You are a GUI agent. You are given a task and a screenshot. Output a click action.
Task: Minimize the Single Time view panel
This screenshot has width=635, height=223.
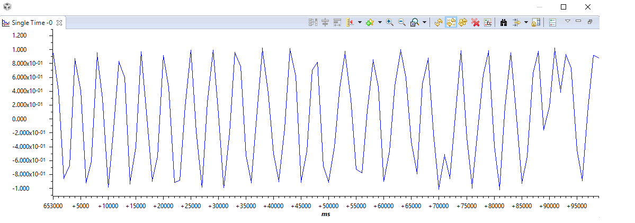coord(578,21)
